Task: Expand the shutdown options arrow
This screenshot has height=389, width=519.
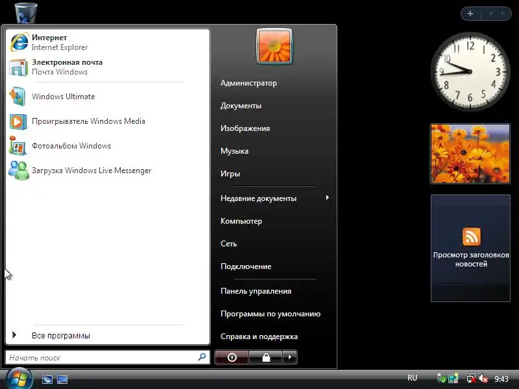Action: (290, 357)
